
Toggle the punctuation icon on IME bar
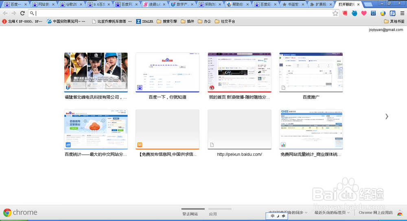point(283,216)
